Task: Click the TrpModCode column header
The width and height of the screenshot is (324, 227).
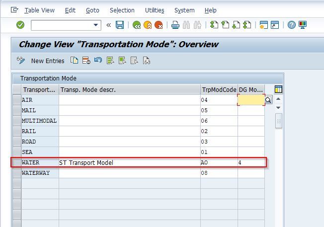Action: 219,89
